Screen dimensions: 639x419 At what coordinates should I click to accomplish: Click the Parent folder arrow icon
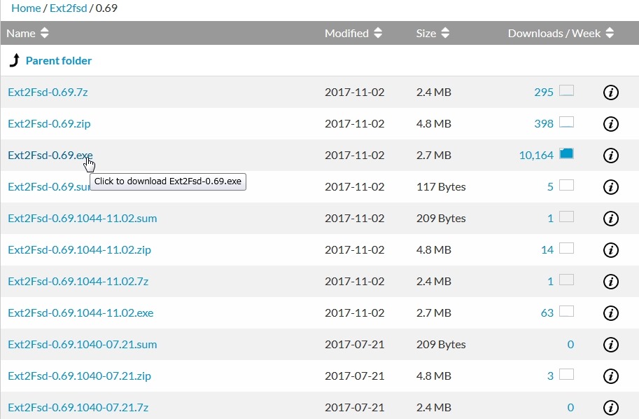click(x=15, y=60)
